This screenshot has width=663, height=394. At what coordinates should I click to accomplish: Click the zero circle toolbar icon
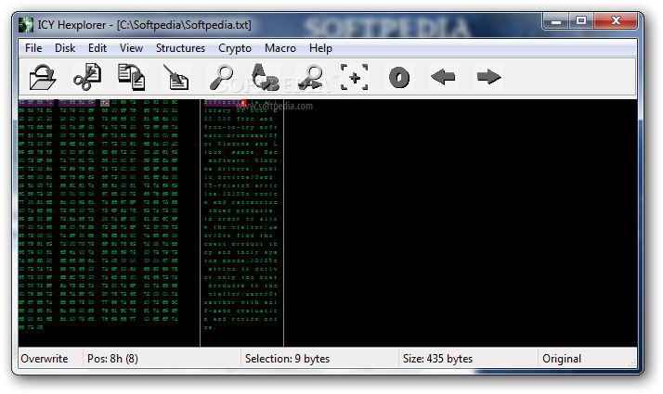399,78
